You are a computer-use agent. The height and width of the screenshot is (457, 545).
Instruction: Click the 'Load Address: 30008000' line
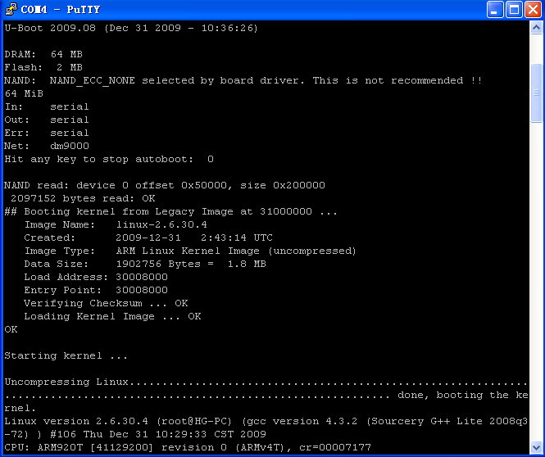pos(96,277)
